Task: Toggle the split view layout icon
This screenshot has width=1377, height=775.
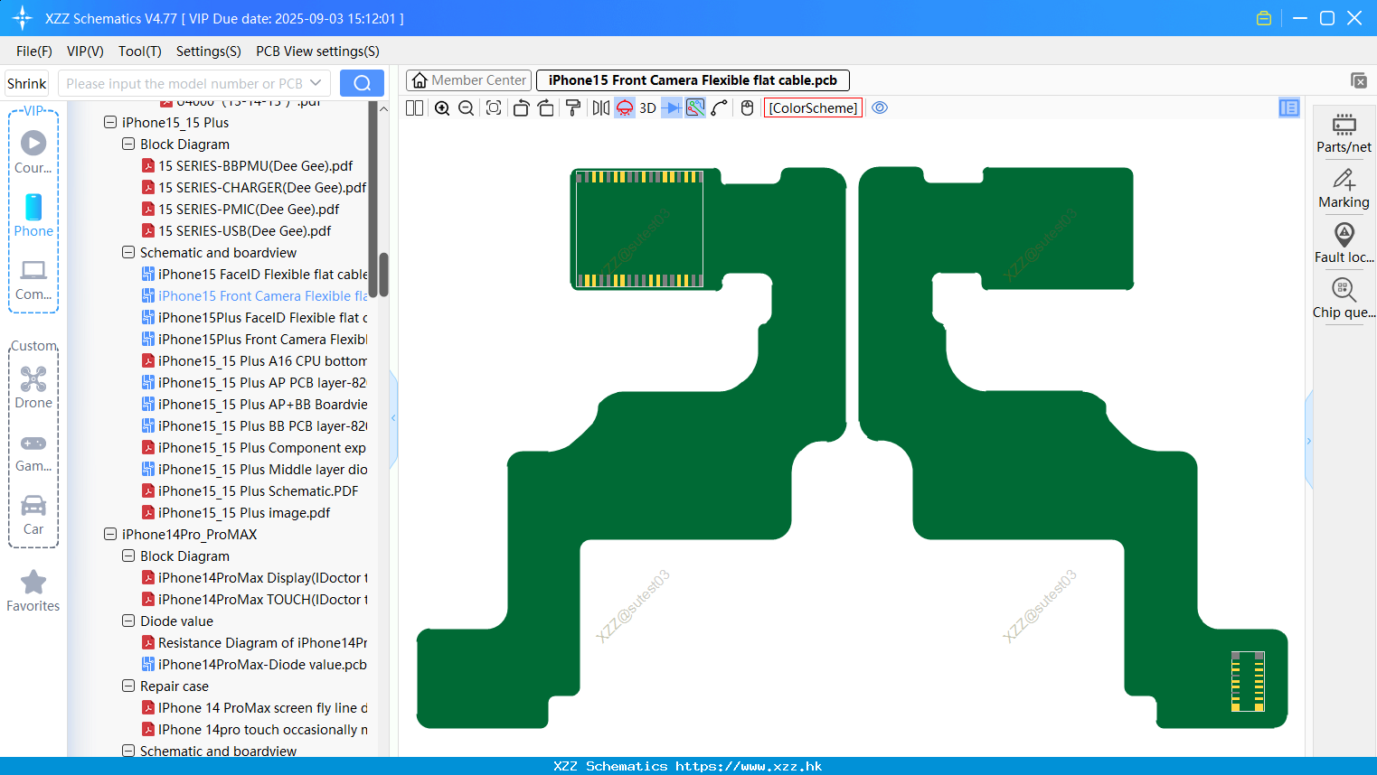Action: [414, 107]
